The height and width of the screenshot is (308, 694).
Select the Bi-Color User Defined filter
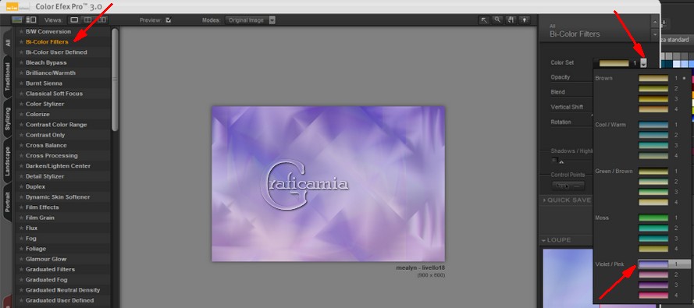pyautogui.click(x=56, y=52)
